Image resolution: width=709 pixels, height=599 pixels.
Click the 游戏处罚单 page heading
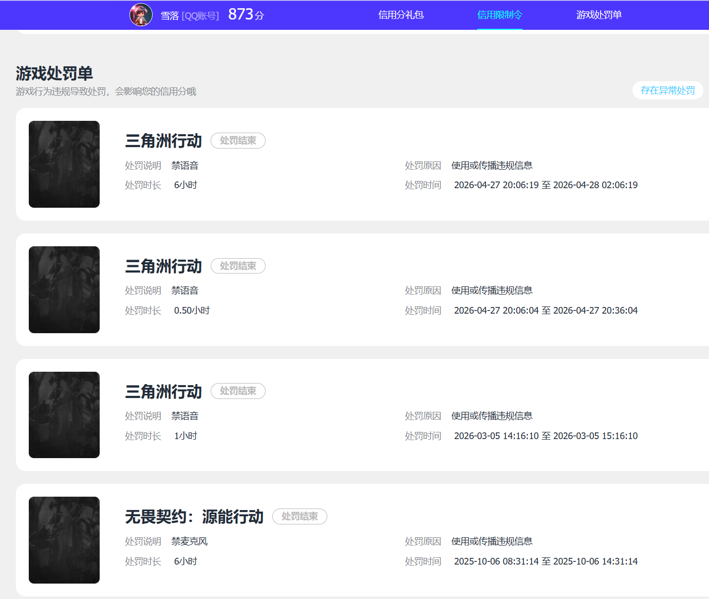click(x=54, y=74)
